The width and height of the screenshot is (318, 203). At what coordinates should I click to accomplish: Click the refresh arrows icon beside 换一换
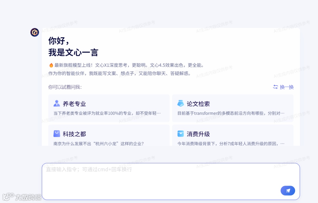[275, 87]
